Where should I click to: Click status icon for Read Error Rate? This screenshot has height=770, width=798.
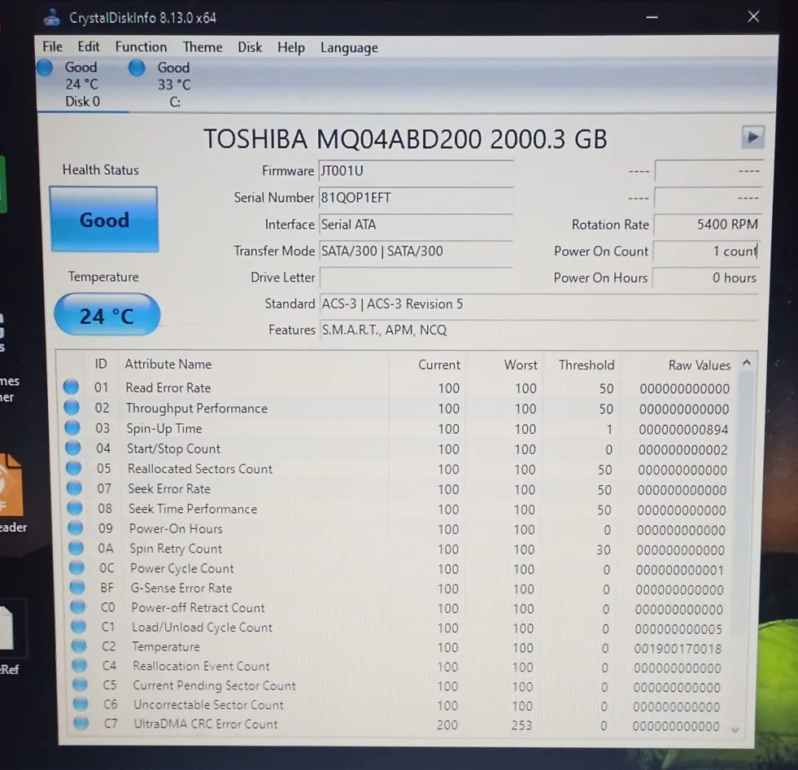tap(71, 387)
